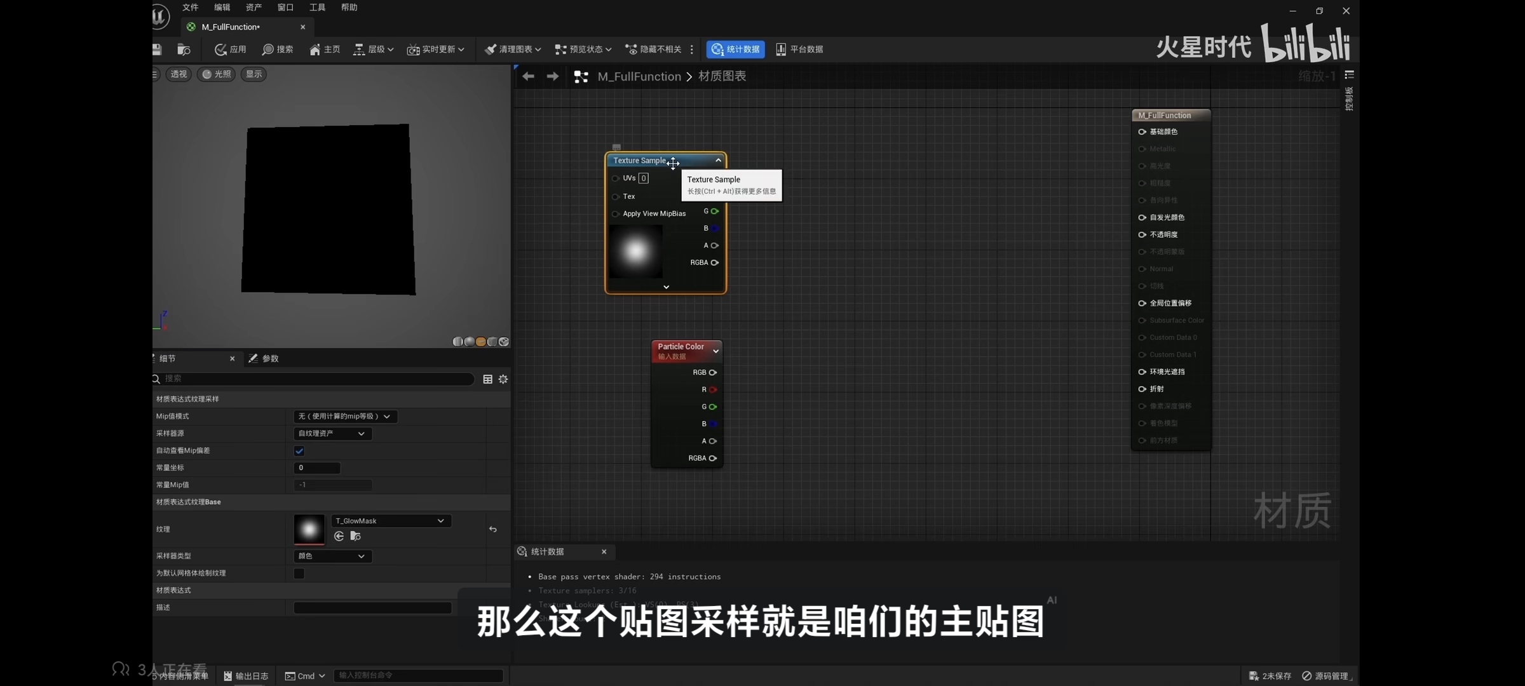
Task: Reset texture value with the revert arrow
Action: coord(493,529)
